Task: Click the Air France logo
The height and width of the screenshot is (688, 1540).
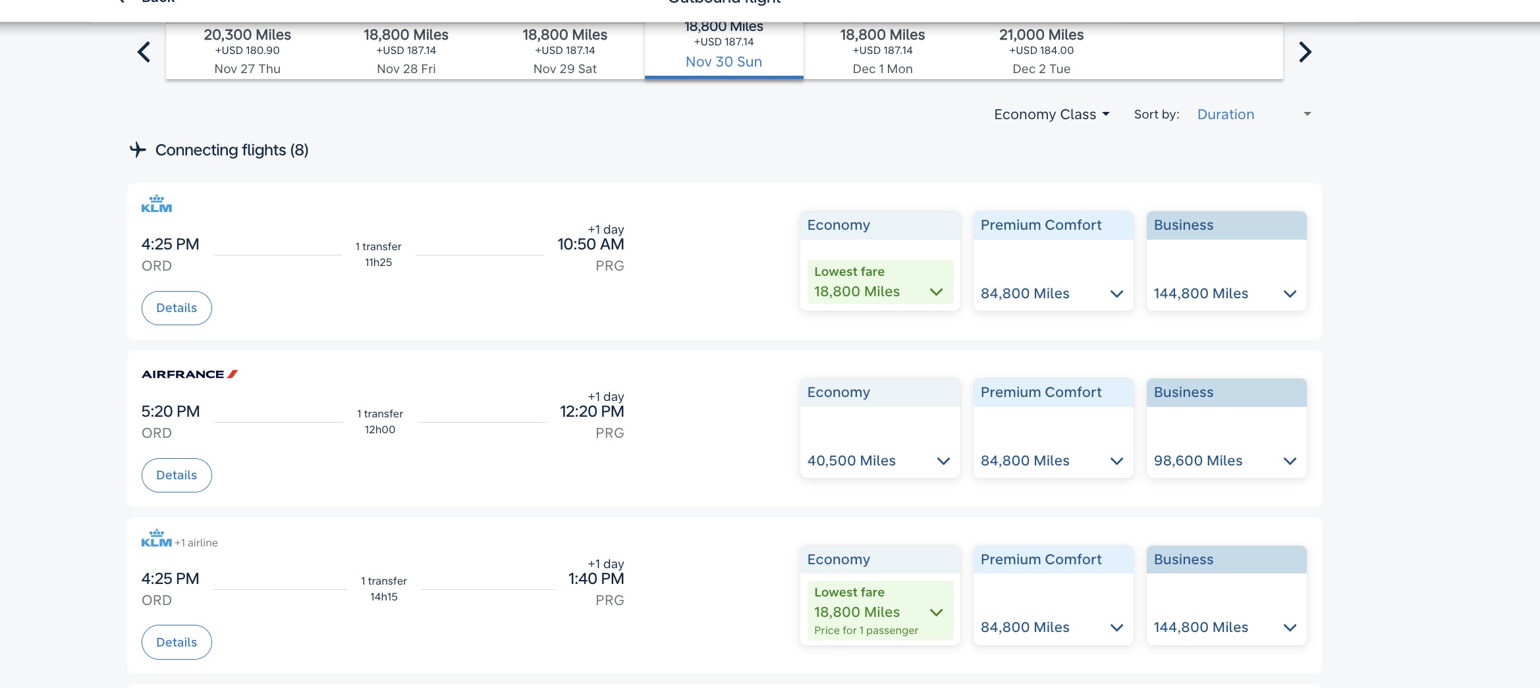Action: (189, 374)
